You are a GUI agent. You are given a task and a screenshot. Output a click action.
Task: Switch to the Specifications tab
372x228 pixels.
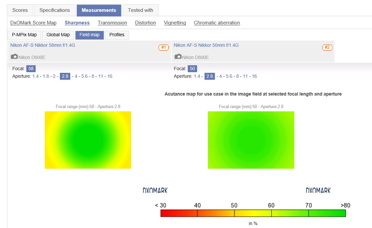click(55, 10)
